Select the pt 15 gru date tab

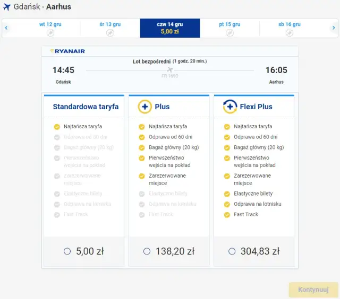tap(229, 28)
